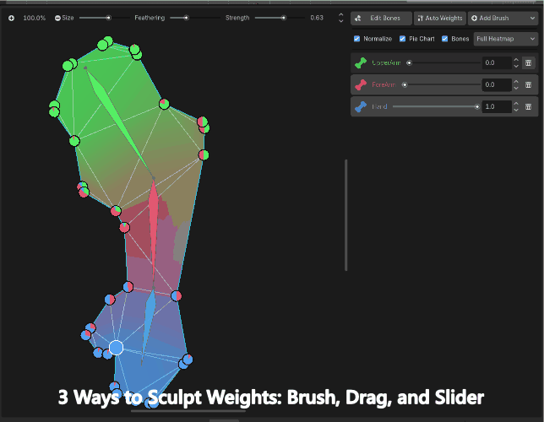Select the red ForeArm bone icon
Viewport: 544px width, 422px height.
tap(361, 84)
